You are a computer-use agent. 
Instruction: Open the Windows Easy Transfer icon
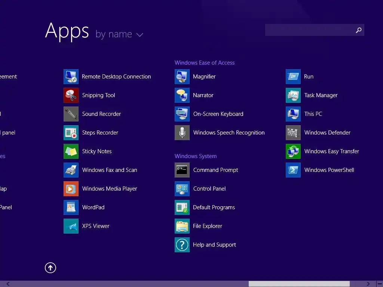pyautogui.click(x=293, y=151)
